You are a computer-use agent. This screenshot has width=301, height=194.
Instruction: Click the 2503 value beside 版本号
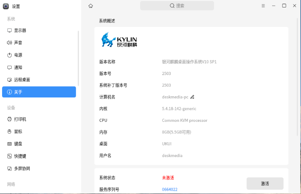[x=167, y=73]
